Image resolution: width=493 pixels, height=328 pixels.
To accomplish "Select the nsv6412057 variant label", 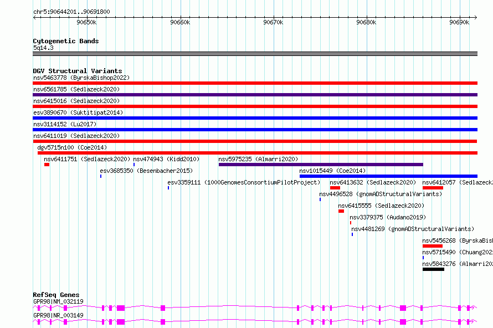I will [458, 182].
